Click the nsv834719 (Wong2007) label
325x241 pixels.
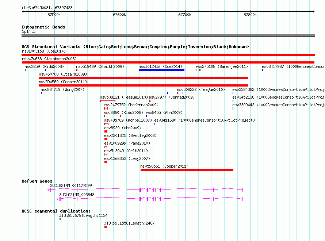tap(62, 89)
